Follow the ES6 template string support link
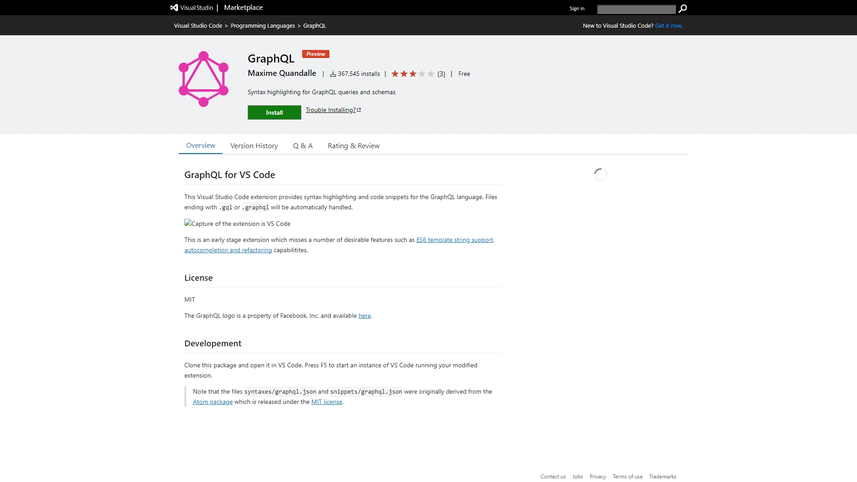Image resolution: width=857 pixels, height=482 pixels. pos(454,240)
